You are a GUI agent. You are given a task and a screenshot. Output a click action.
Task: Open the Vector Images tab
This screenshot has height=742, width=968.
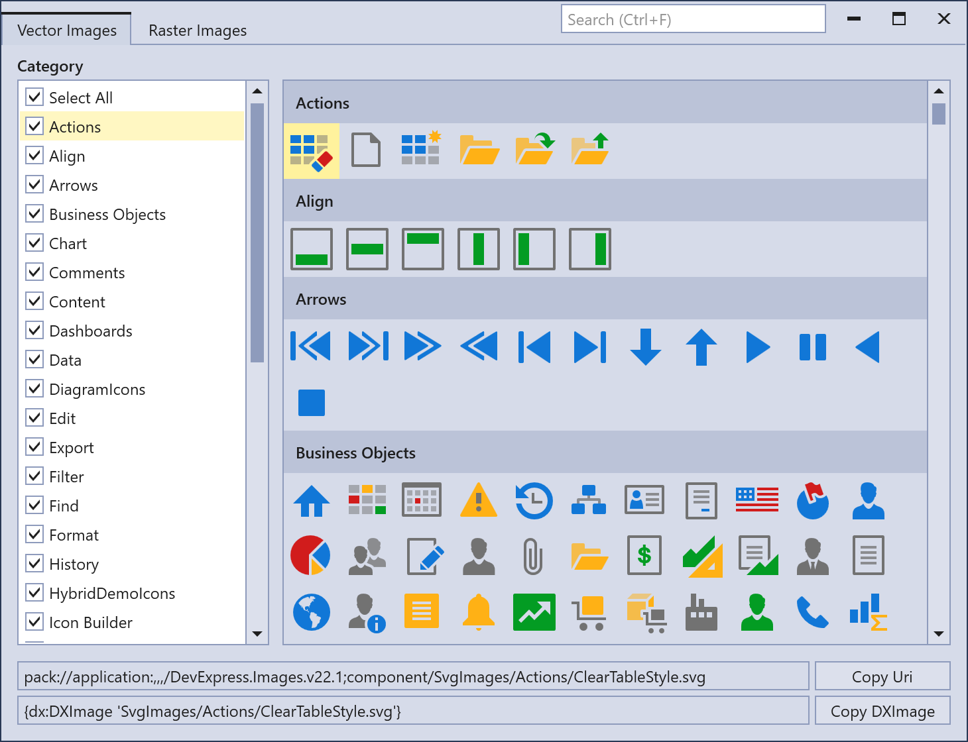[67, 30]
